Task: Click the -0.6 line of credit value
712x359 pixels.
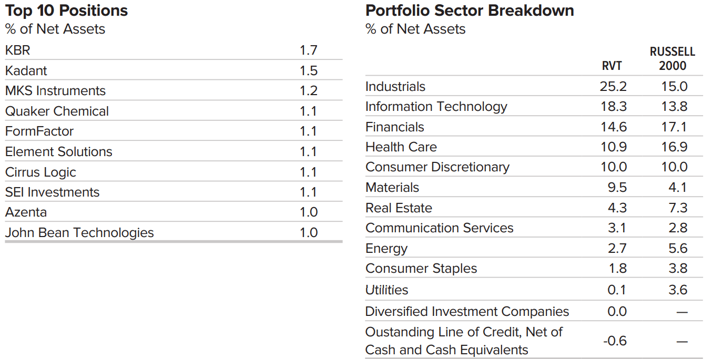Action: pos(615,341)
